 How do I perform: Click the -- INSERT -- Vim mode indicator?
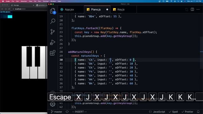pos(79,112)
